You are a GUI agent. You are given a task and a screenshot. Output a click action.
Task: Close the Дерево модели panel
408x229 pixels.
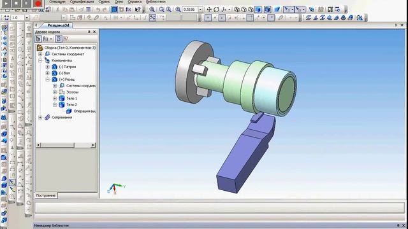coord(94,32)
